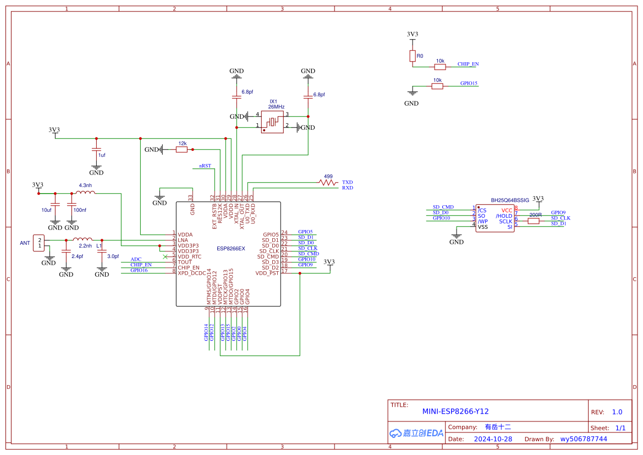Click the 26MHz value label
Image resolution: width=643 pixels, height=455 pixels.
click(276, 107)
